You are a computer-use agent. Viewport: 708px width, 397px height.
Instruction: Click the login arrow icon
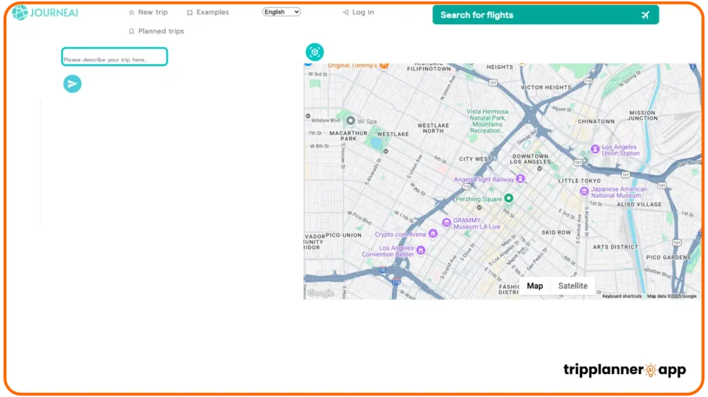point(346,12)
